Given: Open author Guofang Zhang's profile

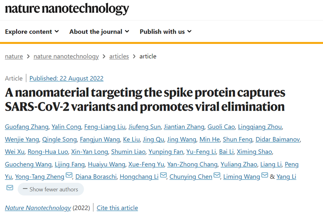Looking at the screenshot, I should (x=27, y=127).
